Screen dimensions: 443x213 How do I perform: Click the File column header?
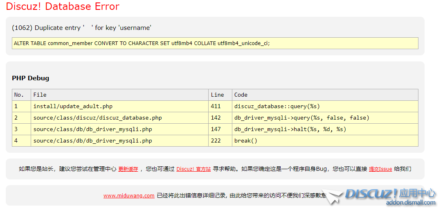[x=119, y=95]
